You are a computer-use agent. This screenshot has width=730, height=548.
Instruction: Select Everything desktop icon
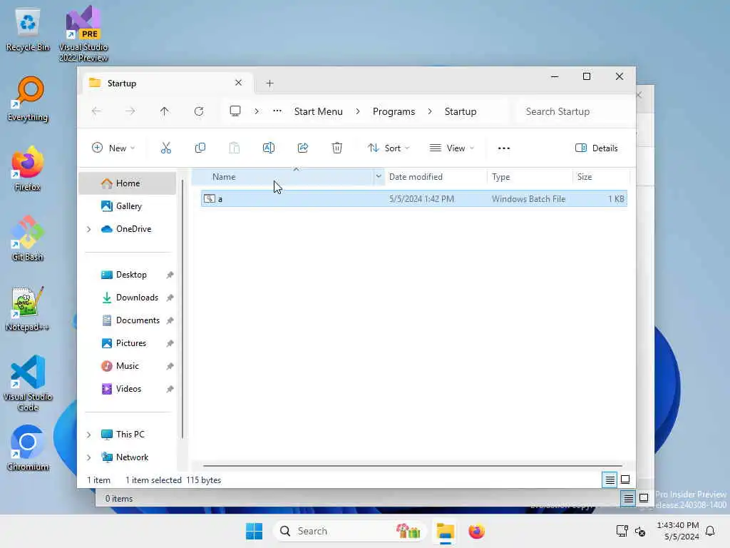tap(28, 99)
